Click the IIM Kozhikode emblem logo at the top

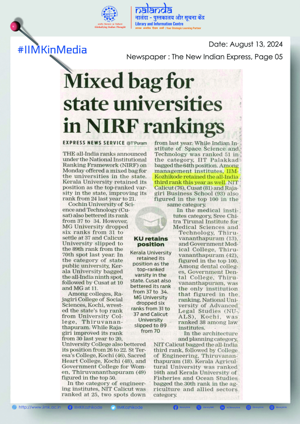pos(109,14)
